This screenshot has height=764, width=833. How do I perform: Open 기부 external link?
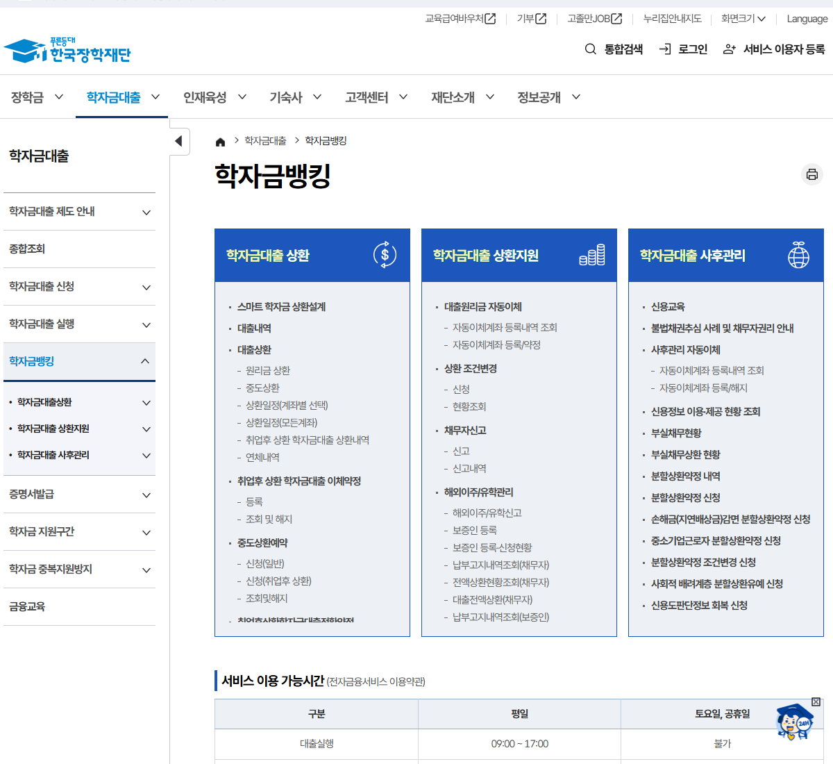point(532,19)
